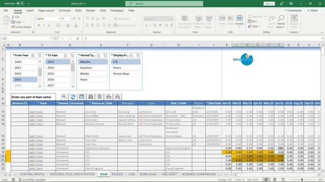Screen dimensions: 325x182
Task: Apply the Font Color swatch
Action: click(x=76, y=25)
